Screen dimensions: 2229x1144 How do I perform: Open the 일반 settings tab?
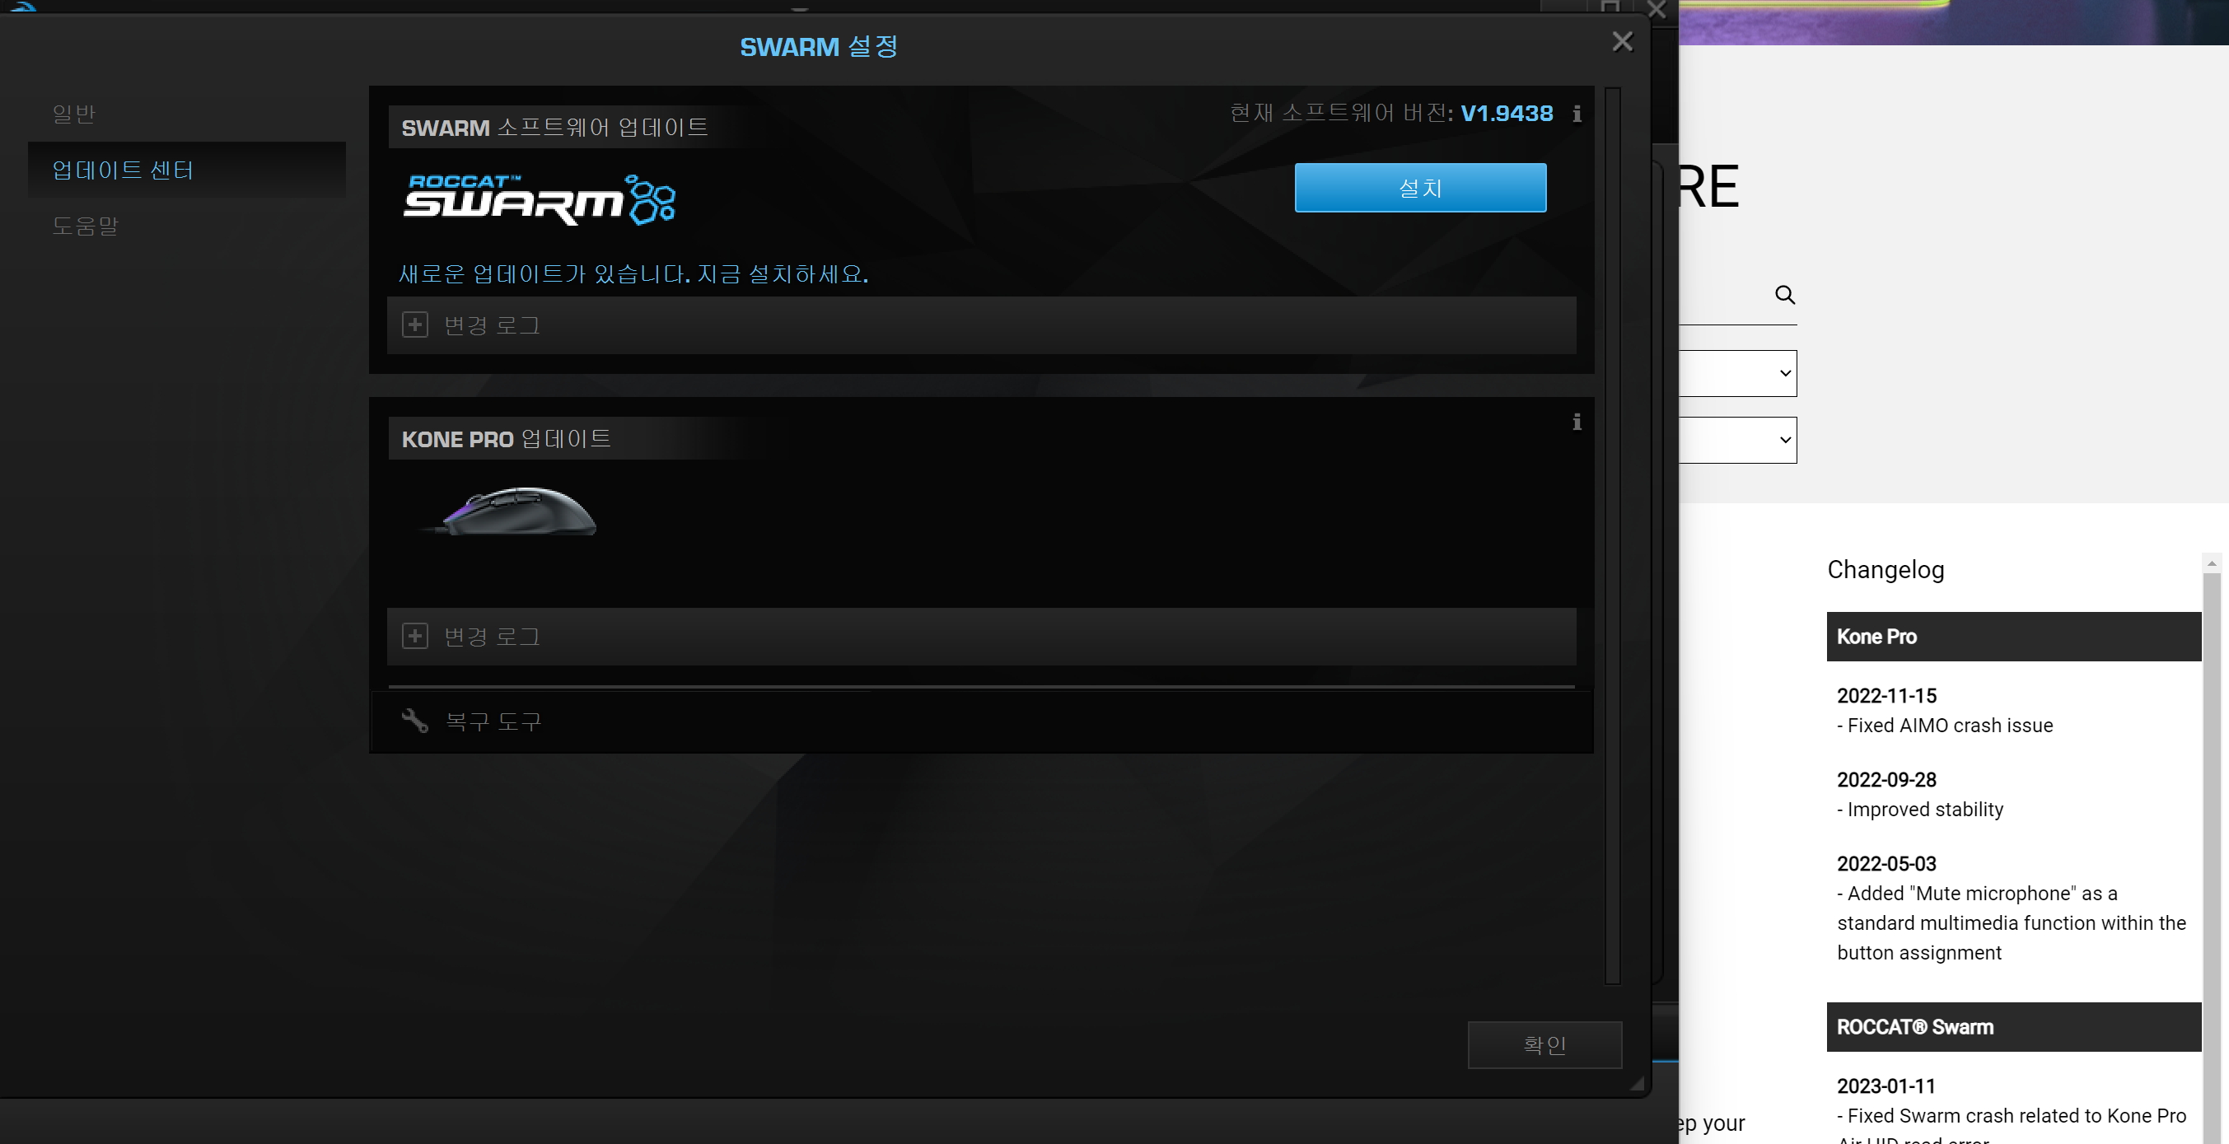pyautogui.click(x=73, y=114)
